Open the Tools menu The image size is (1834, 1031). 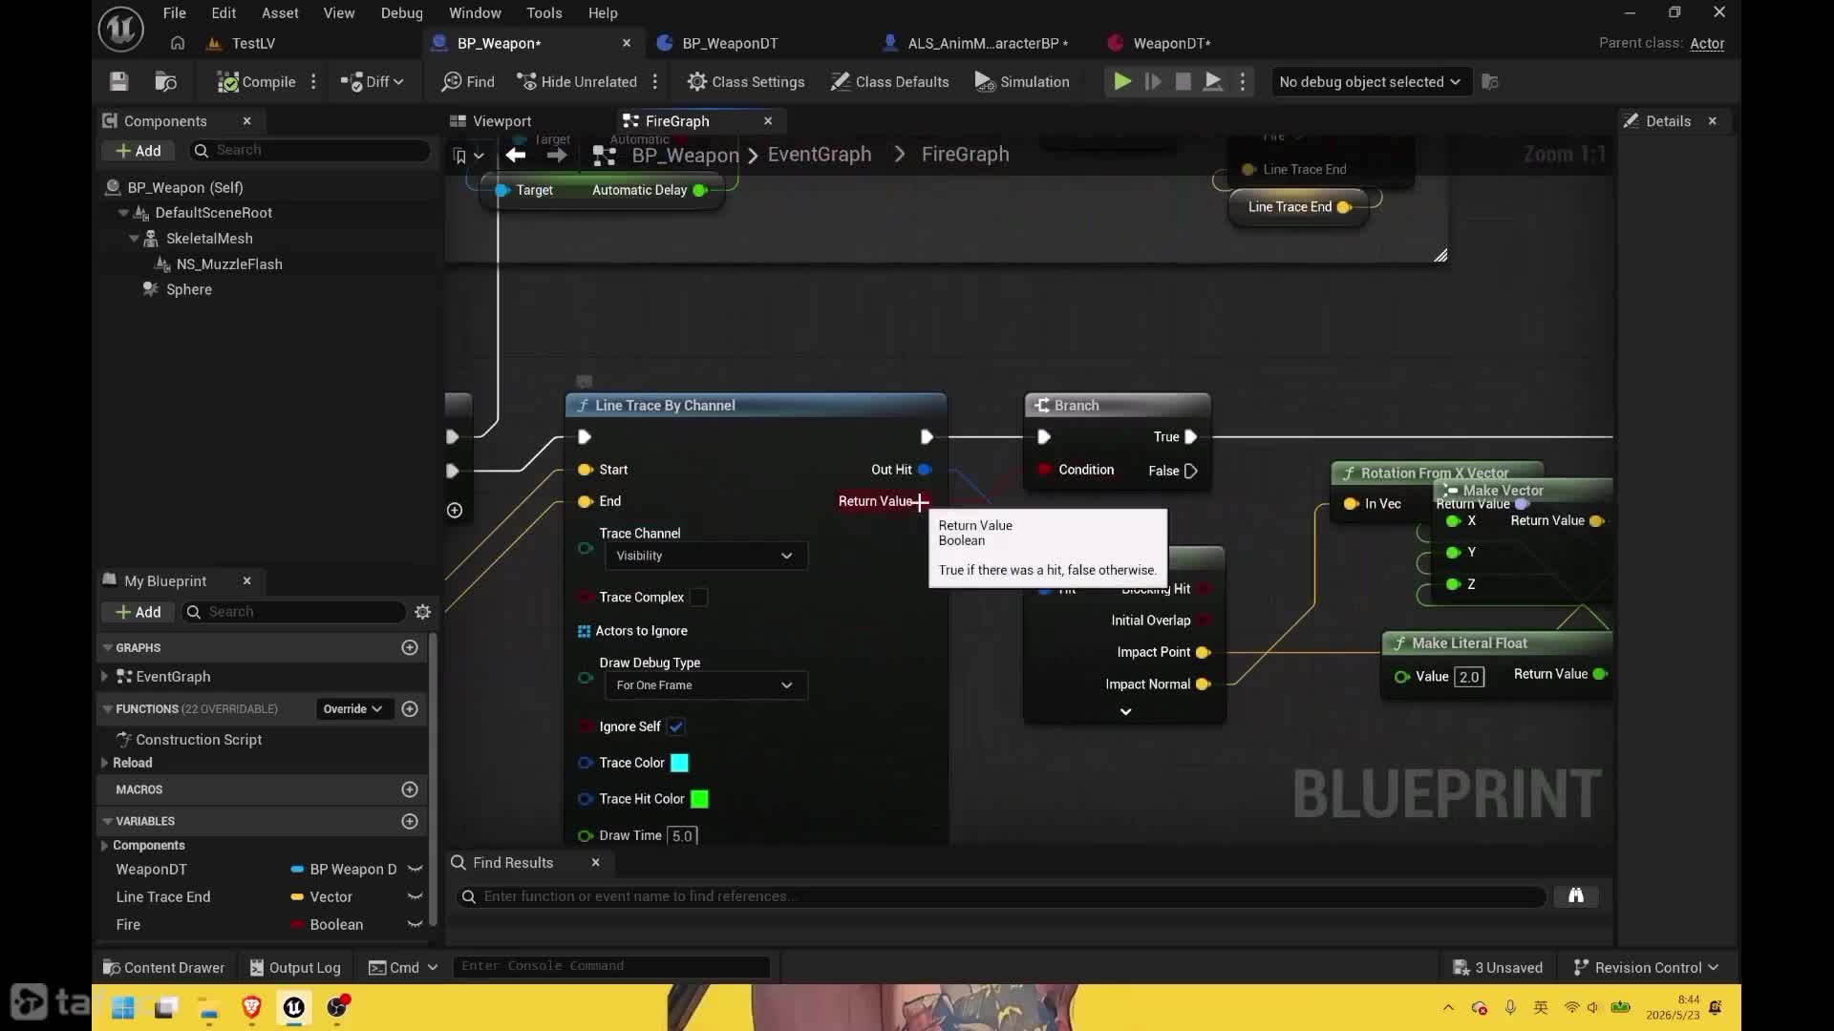point(544,13)
